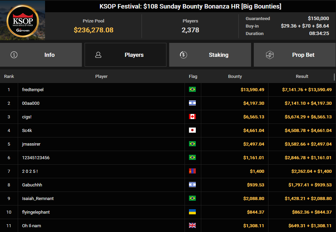Viewport: 336px width, 232px height.
Task: Open the Info tab
Action: [x=41, y=55]
